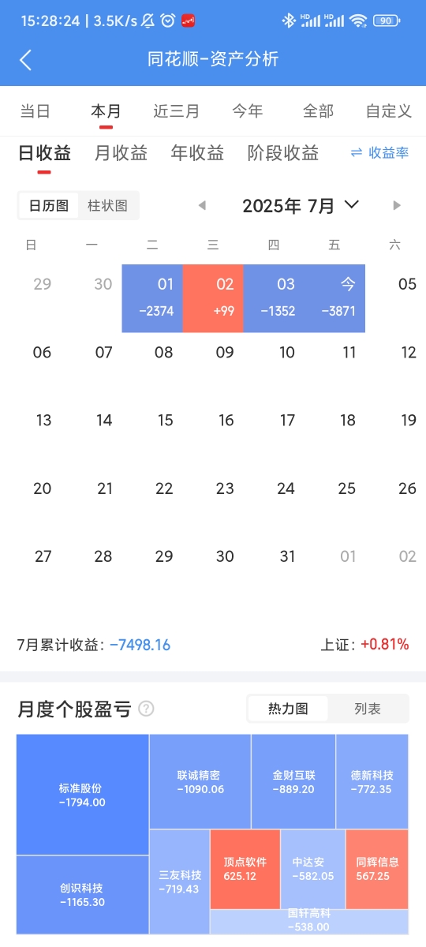Open the 自定义 date range tab

pos(389,111)
